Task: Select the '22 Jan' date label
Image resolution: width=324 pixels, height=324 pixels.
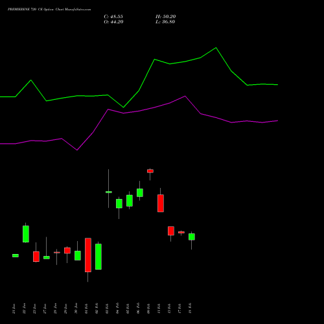Action: 25,308
